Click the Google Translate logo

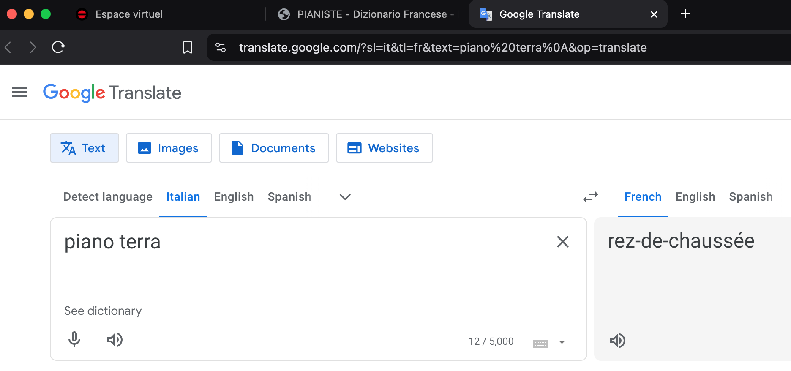[112, 93]
